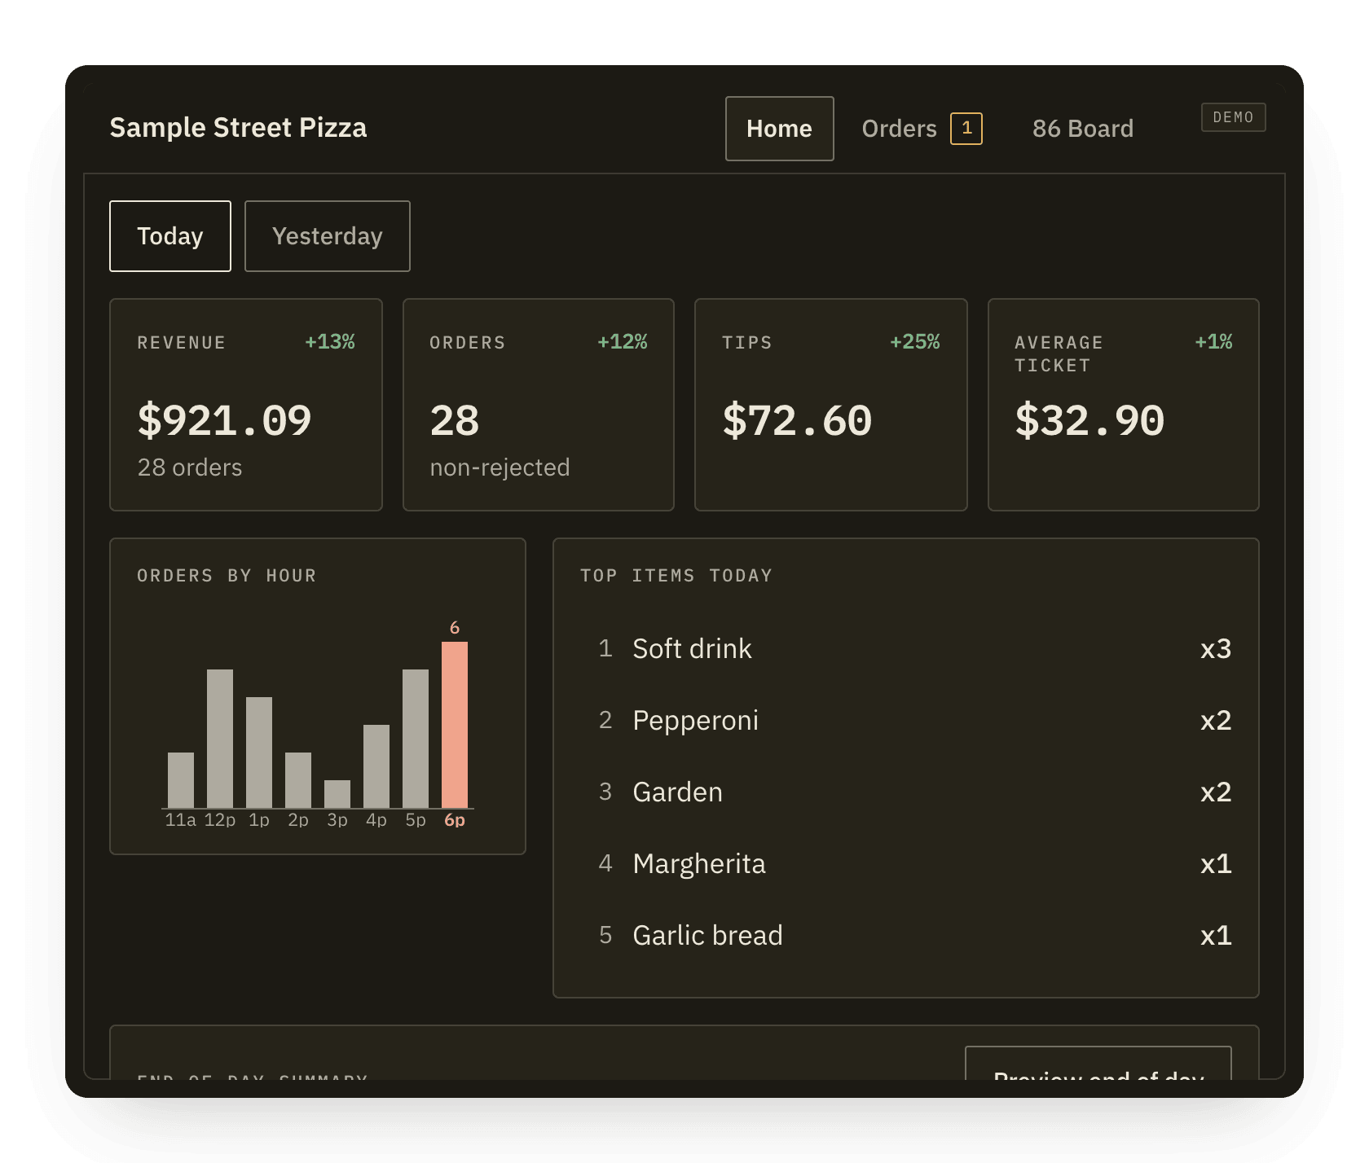Open the Home tab
The image size is (1369, 1163).
click(x=779, y=129)
